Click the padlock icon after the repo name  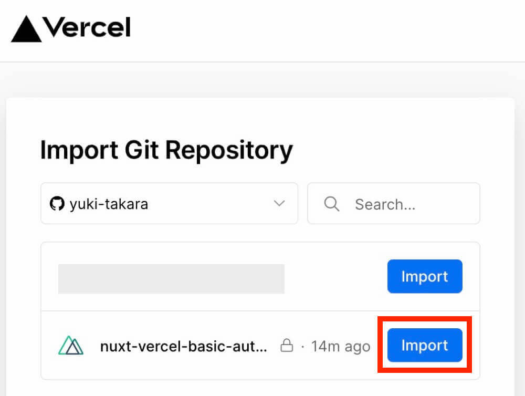(287, 346)
